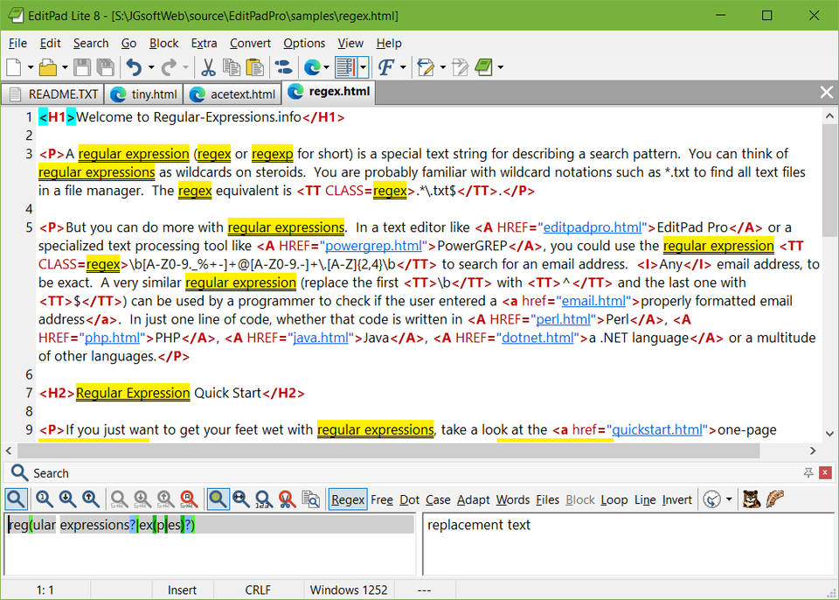Click the Invert search option

(x=676, y=499)
